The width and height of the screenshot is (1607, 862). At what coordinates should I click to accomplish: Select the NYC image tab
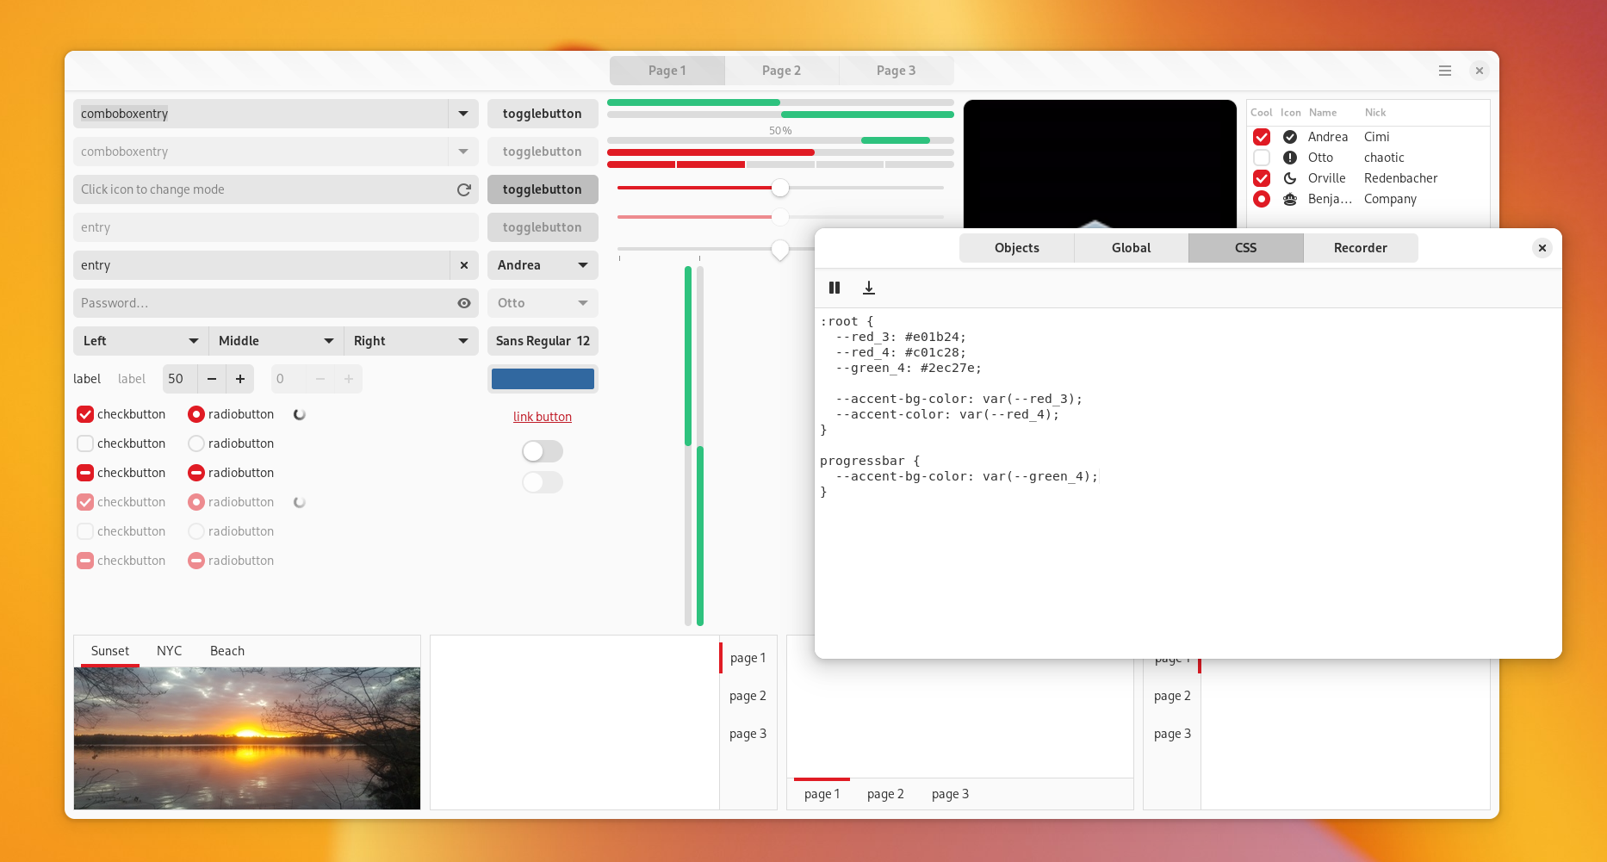click(x=169, y=651)
